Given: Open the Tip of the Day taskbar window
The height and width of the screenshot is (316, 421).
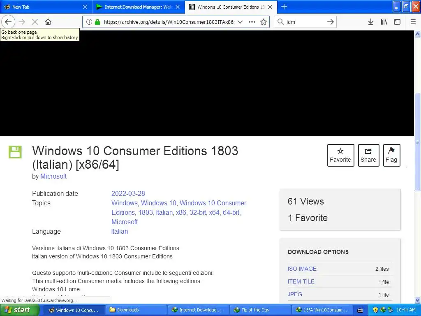Looking at the screenshot, I should coord(260,310).
